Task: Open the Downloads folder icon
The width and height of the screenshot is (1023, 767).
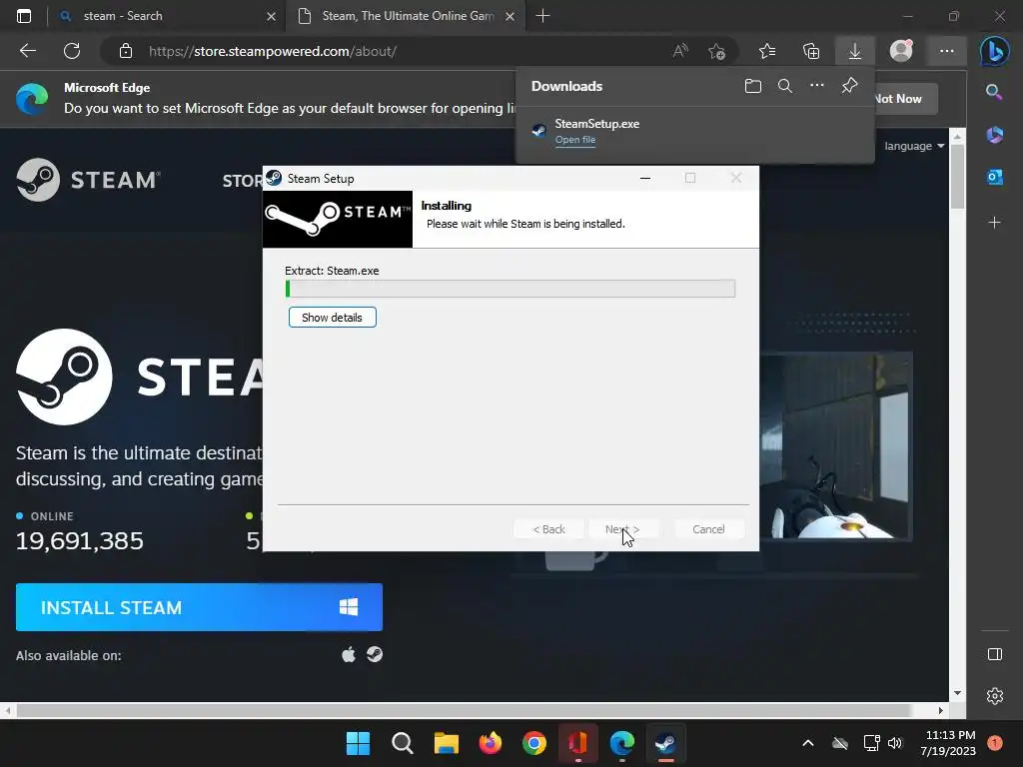Action: (x=753, y=86)
